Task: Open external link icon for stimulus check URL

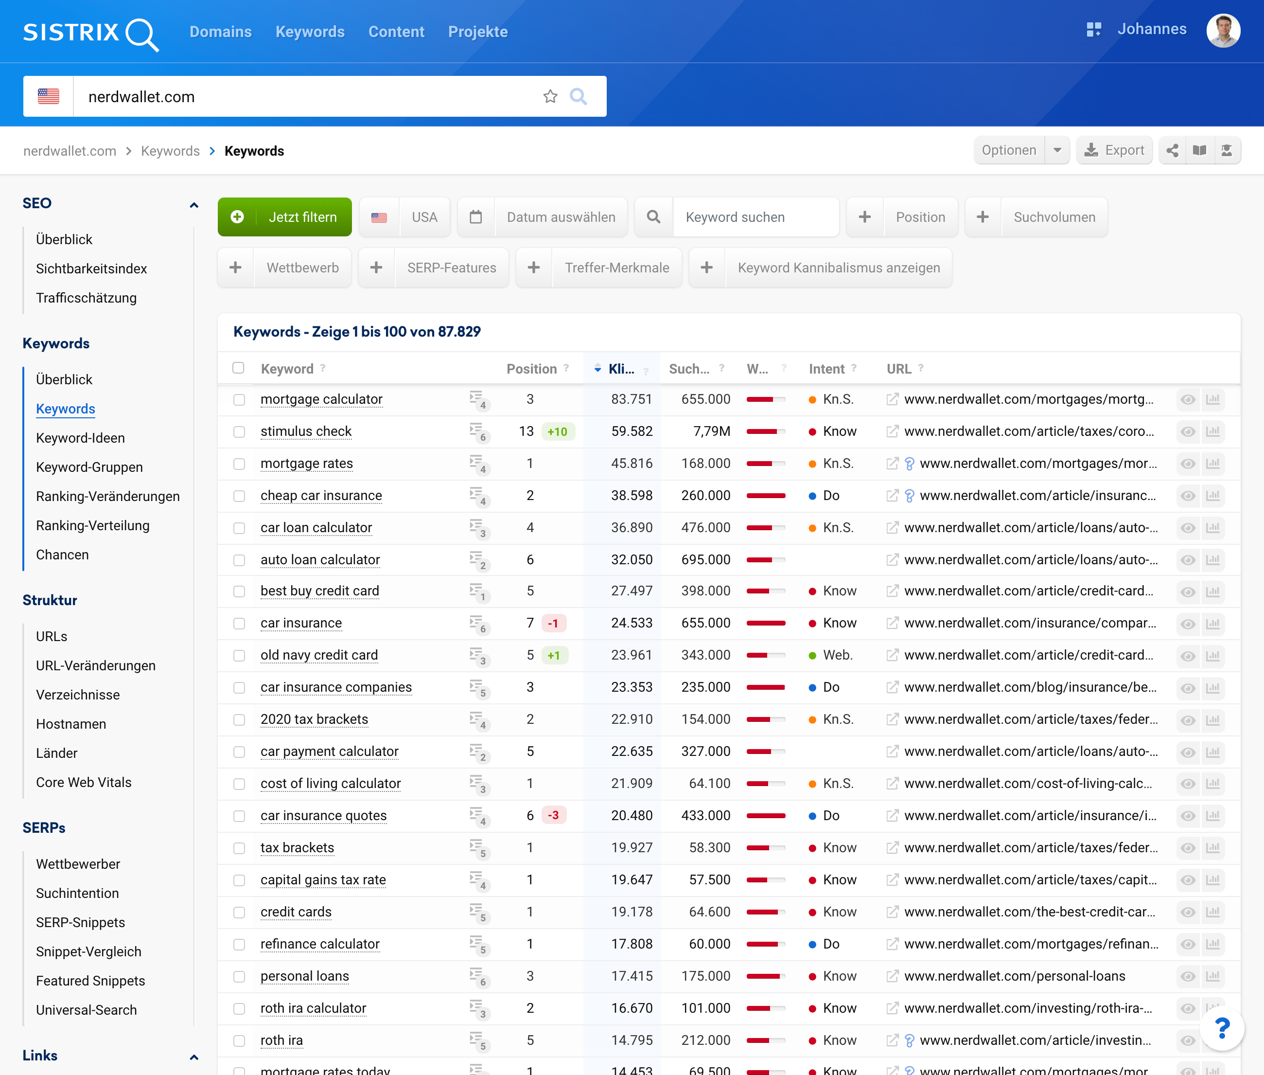Action: coord(893,431)
